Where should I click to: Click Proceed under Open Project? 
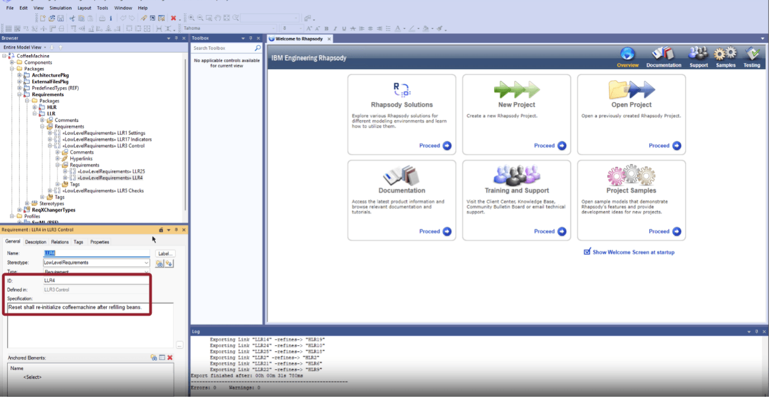(665, 146)
